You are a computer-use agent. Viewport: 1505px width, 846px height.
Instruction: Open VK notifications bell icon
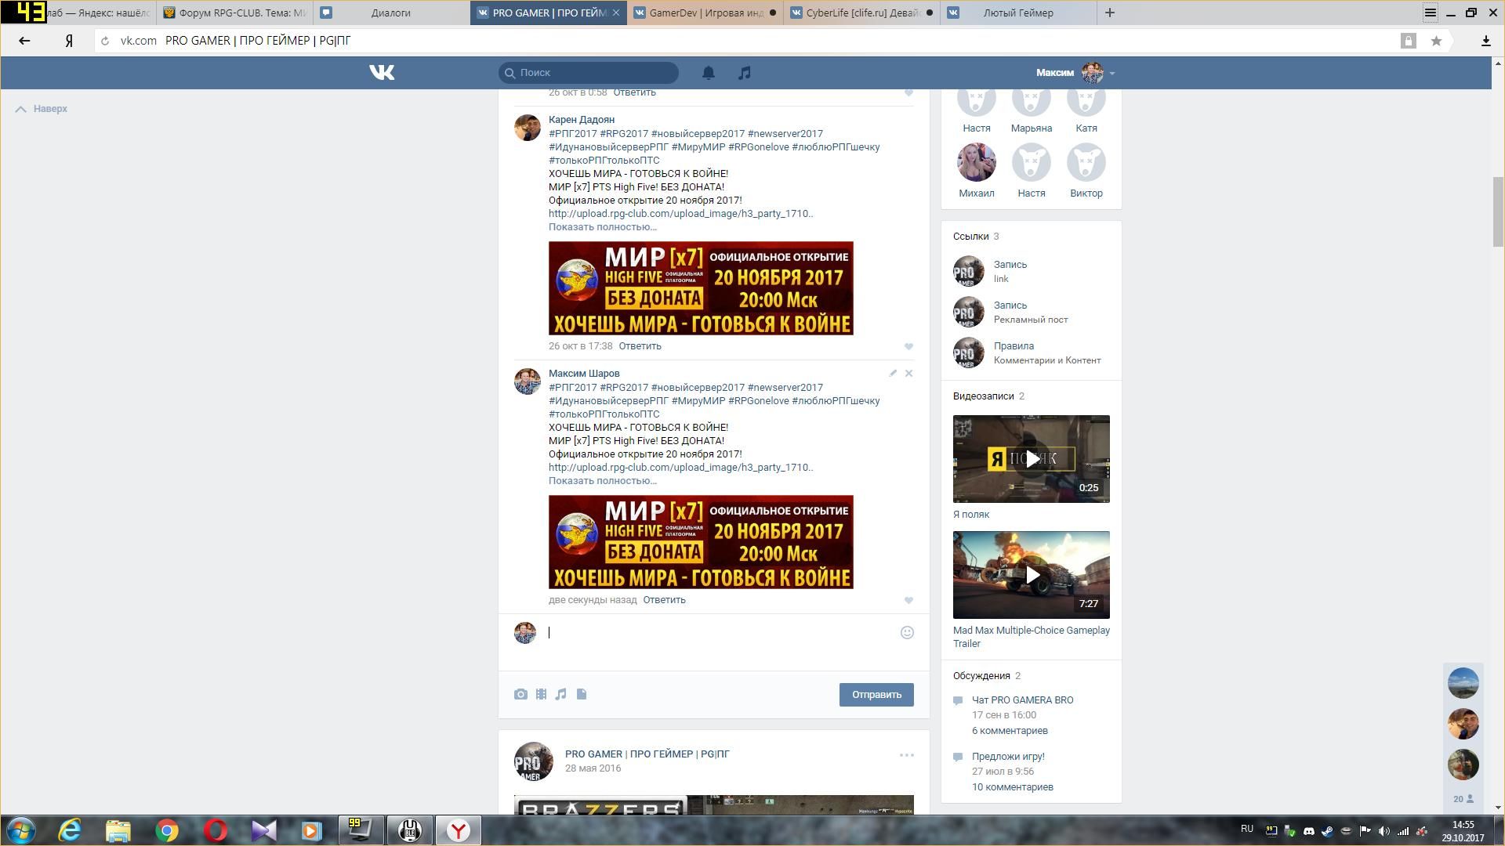(x=708, y=73)
